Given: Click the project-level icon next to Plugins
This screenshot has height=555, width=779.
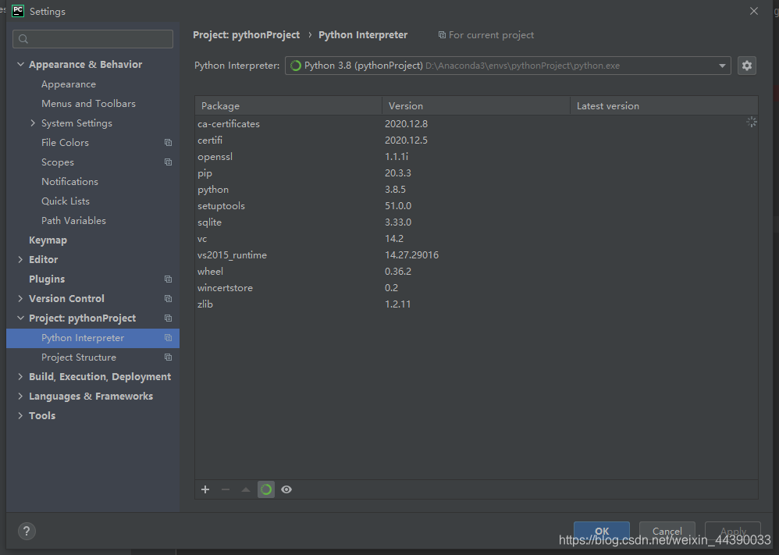Looking at the screenshot, I should point(169,279).
